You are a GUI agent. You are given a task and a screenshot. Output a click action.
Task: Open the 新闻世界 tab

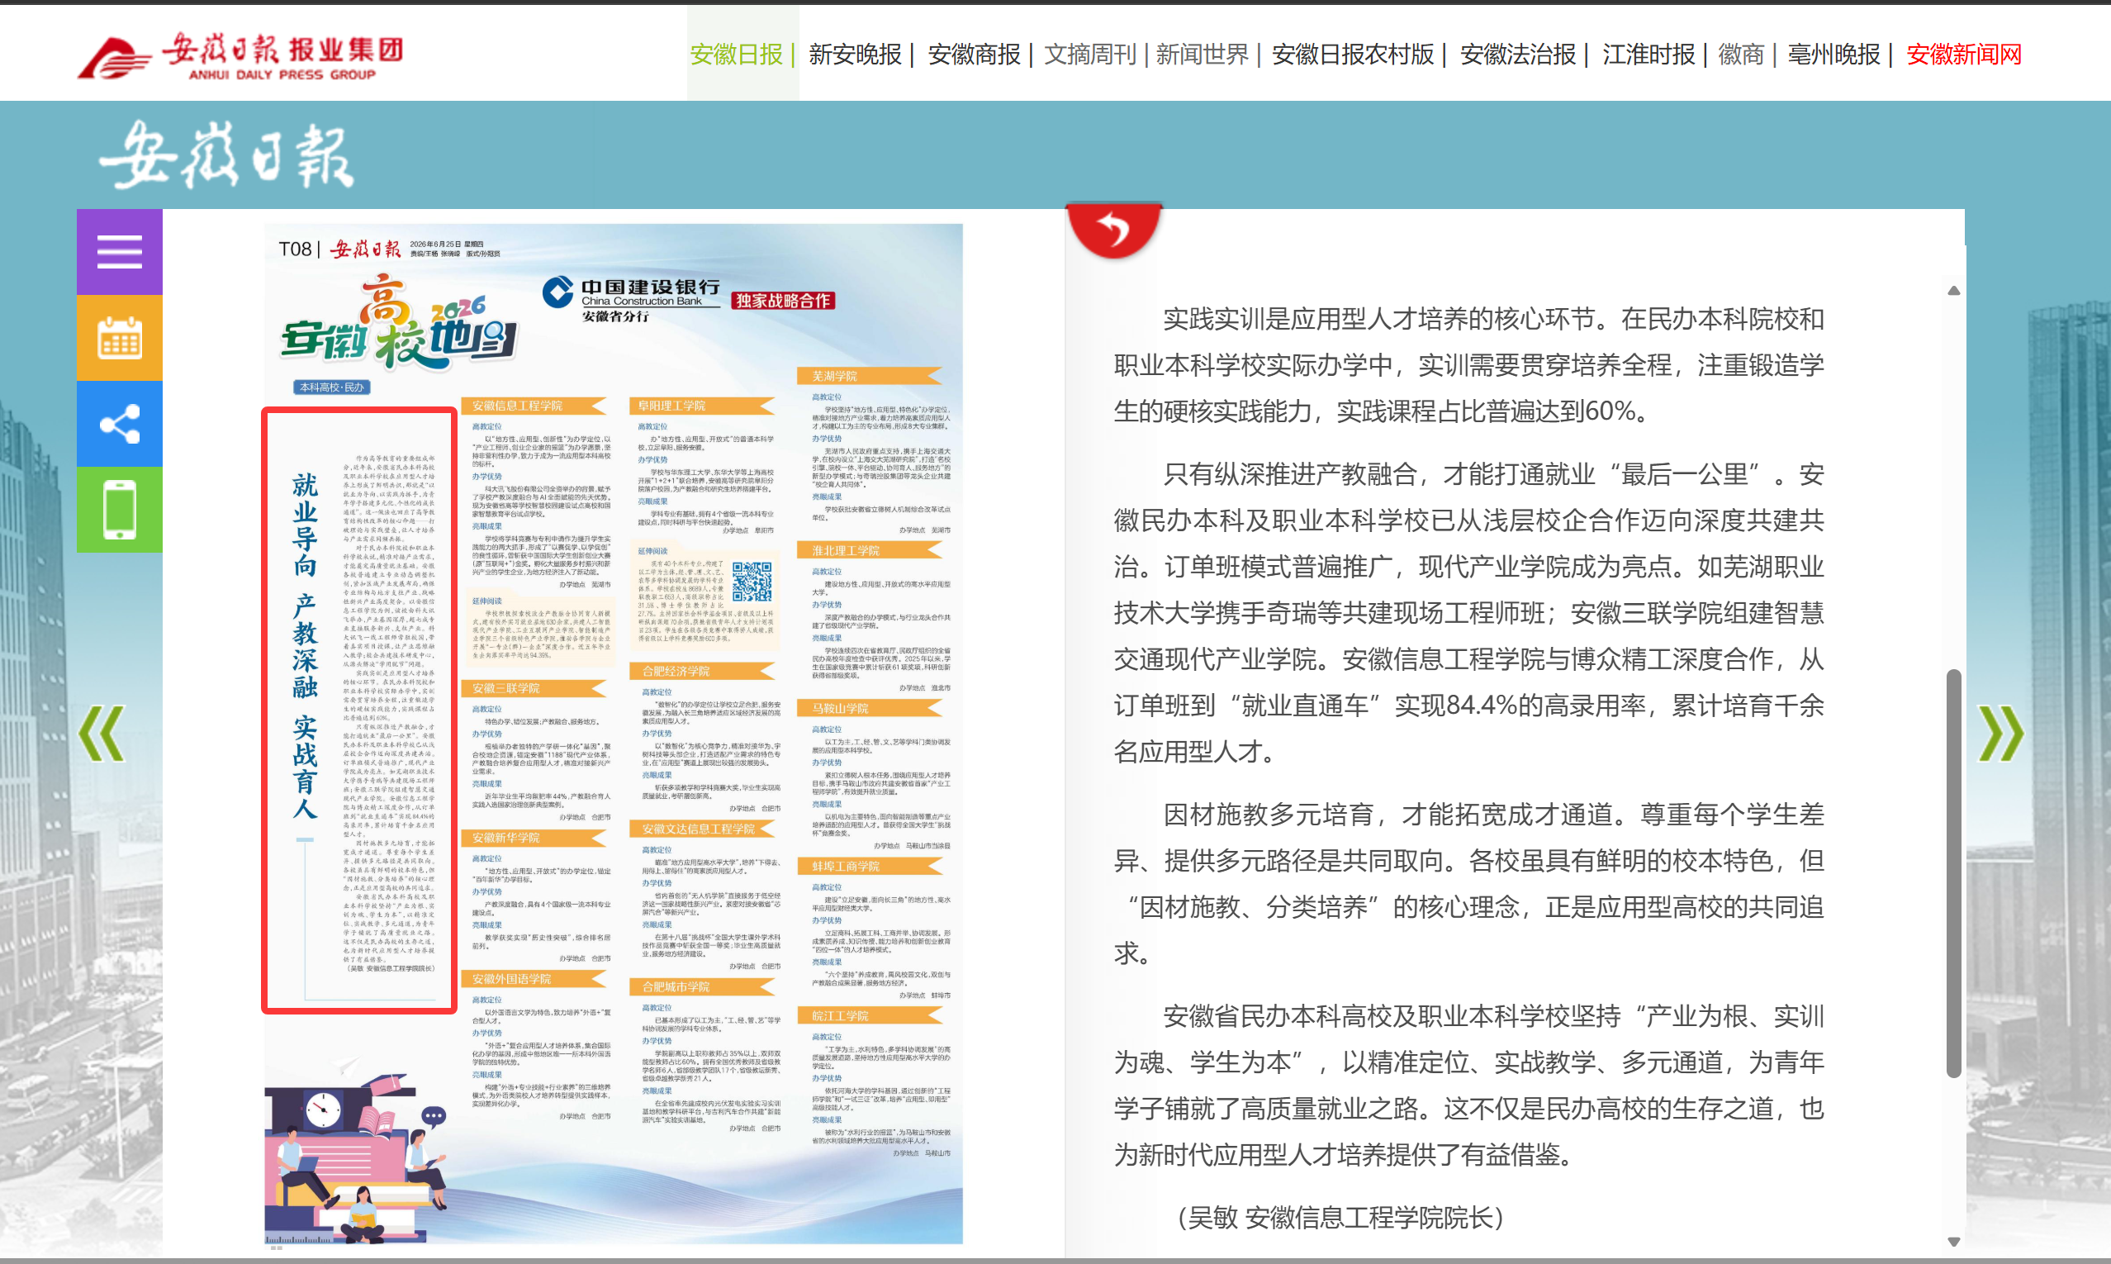(1202, 55)
